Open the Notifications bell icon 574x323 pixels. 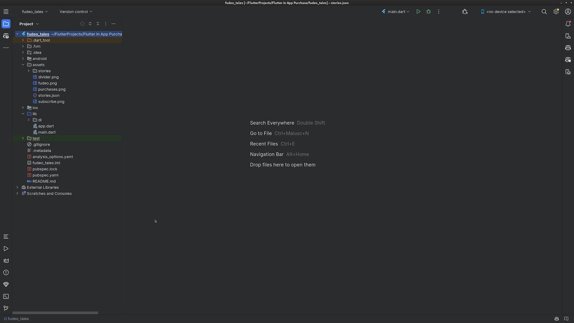tap(568, 24)
